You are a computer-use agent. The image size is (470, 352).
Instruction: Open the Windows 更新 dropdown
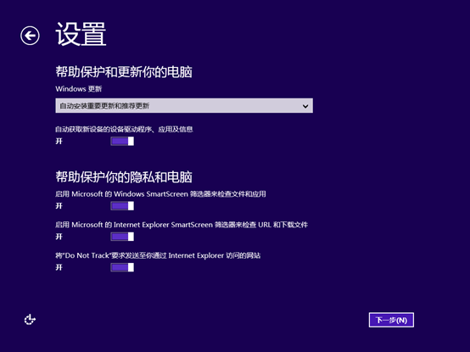click(184, 106)
